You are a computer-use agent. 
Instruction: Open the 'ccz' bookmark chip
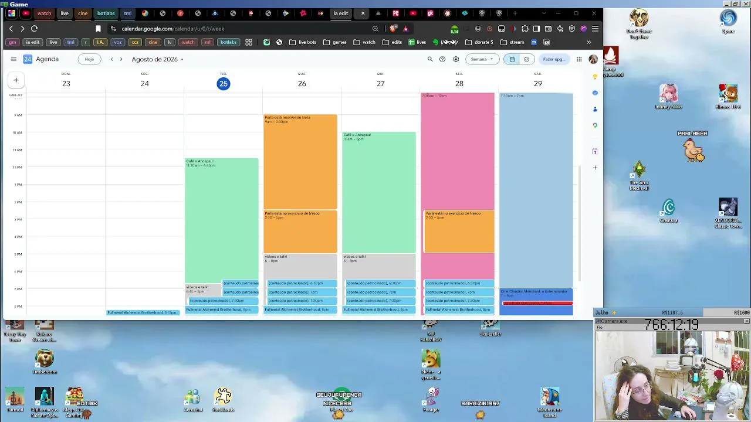coord(135,42)
